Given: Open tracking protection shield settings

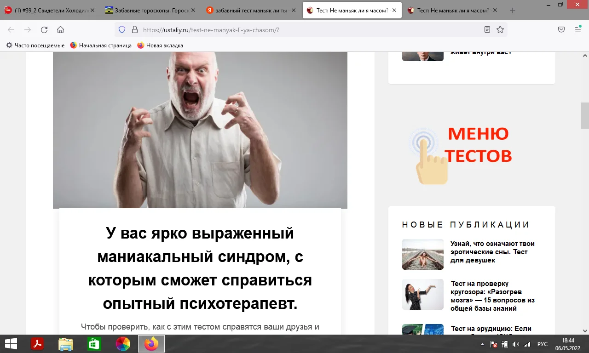Looking at the screenshot, I should [121, 29].
